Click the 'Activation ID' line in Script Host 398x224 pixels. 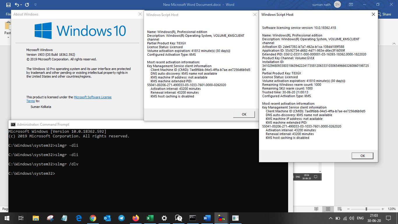tap(303, 47)
